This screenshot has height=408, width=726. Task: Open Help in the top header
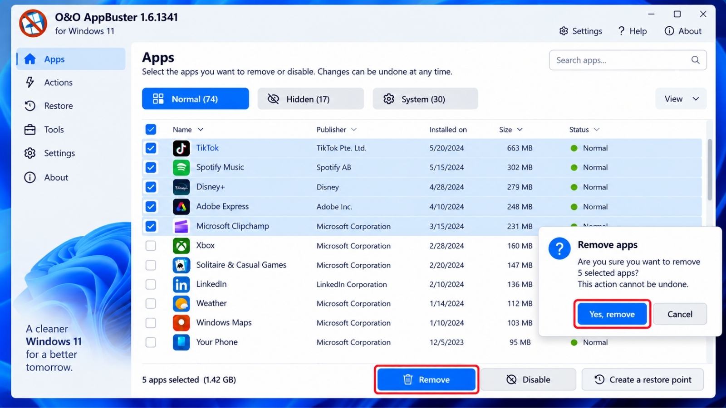point(632,31)
